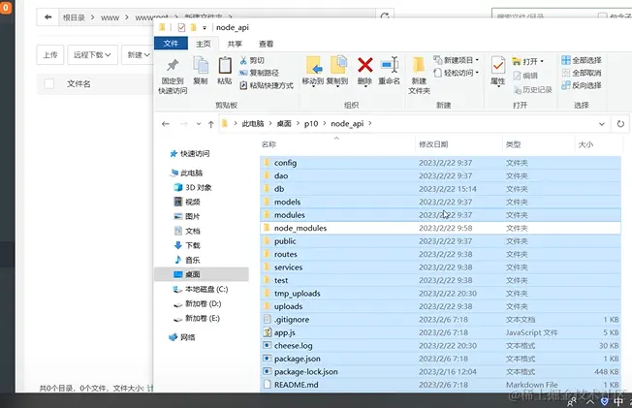Click the Explorer address bar refresh icon
This screenshot has height=408, width=632.
620,124
